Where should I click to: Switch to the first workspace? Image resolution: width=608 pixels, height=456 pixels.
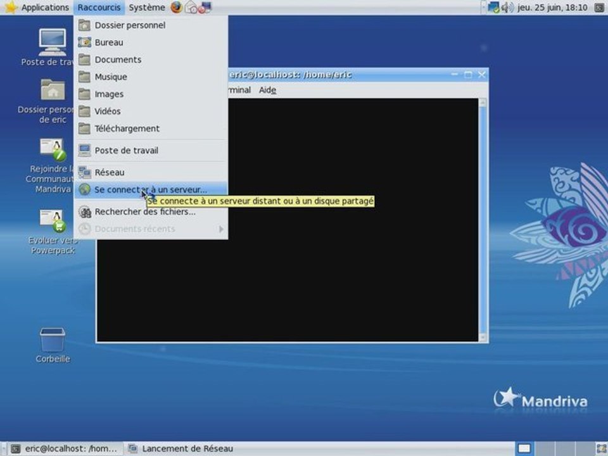(x=524, y=448)
